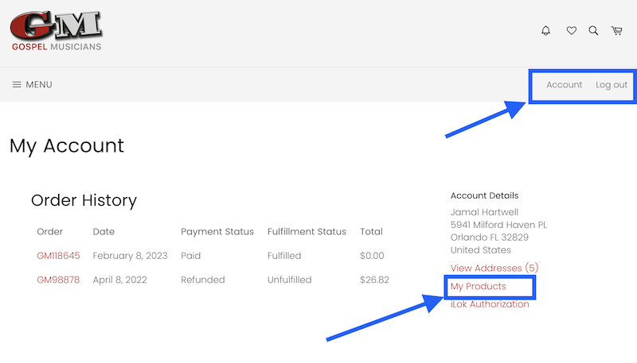Screen dimensions: 637x363
Task: Click the My Account page title
Action: pyautogui.click(x=67, y=146)
